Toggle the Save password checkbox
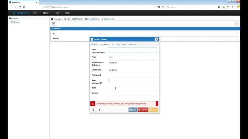This screenshot has height=139, width=248. pyautogui.click(x=109, y=80)
